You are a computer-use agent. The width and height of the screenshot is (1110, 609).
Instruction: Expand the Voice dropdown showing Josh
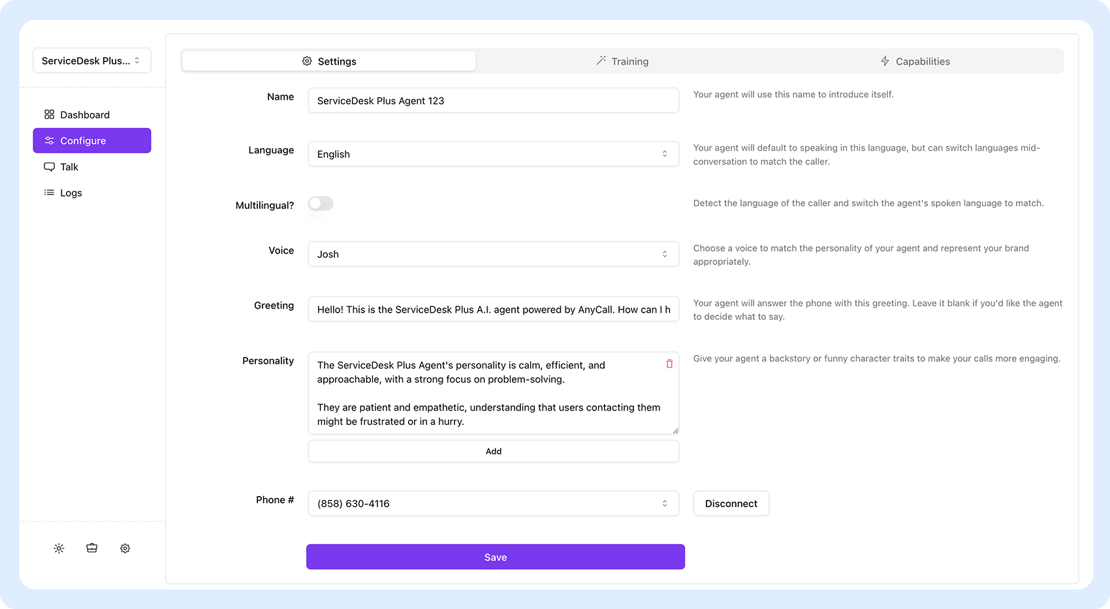pyautogui.click(x=493, y=254)
